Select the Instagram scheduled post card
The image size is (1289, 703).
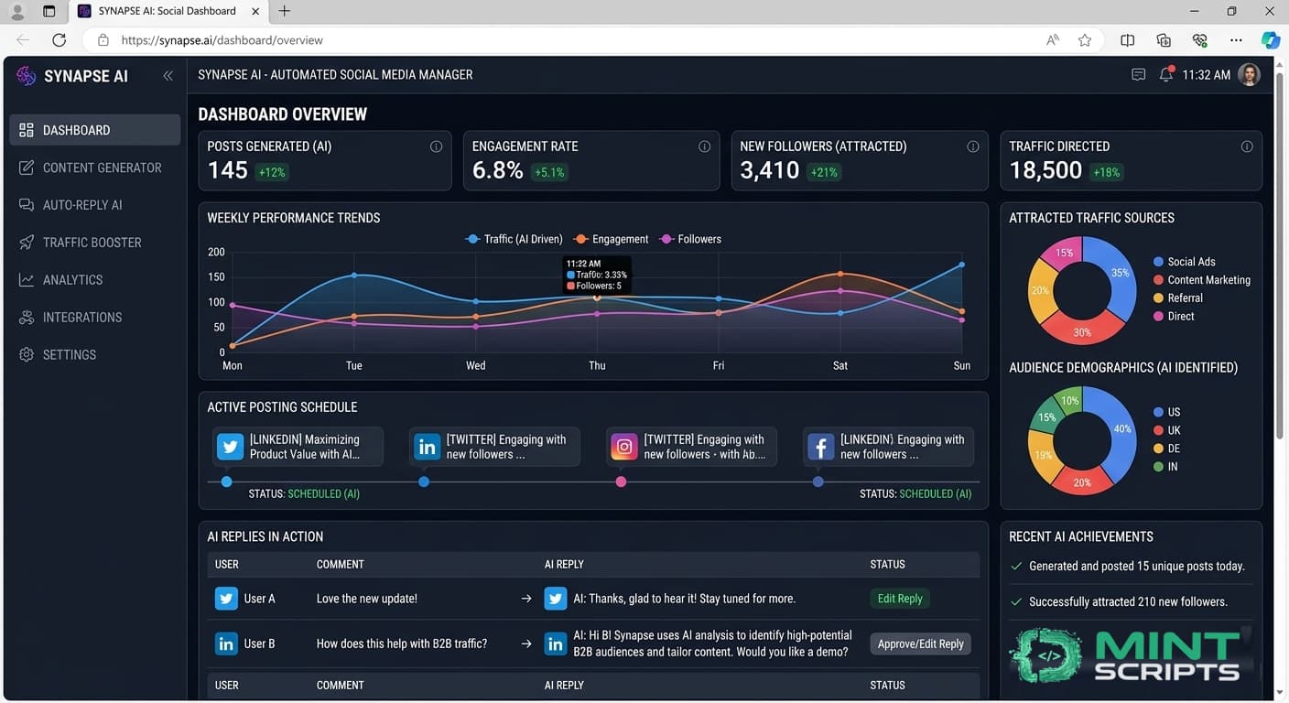tap(691, 447)
